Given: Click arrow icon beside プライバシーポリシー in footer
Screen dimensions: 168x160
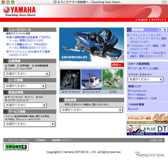Looking at the screenshot, I should tap(6, 140).
